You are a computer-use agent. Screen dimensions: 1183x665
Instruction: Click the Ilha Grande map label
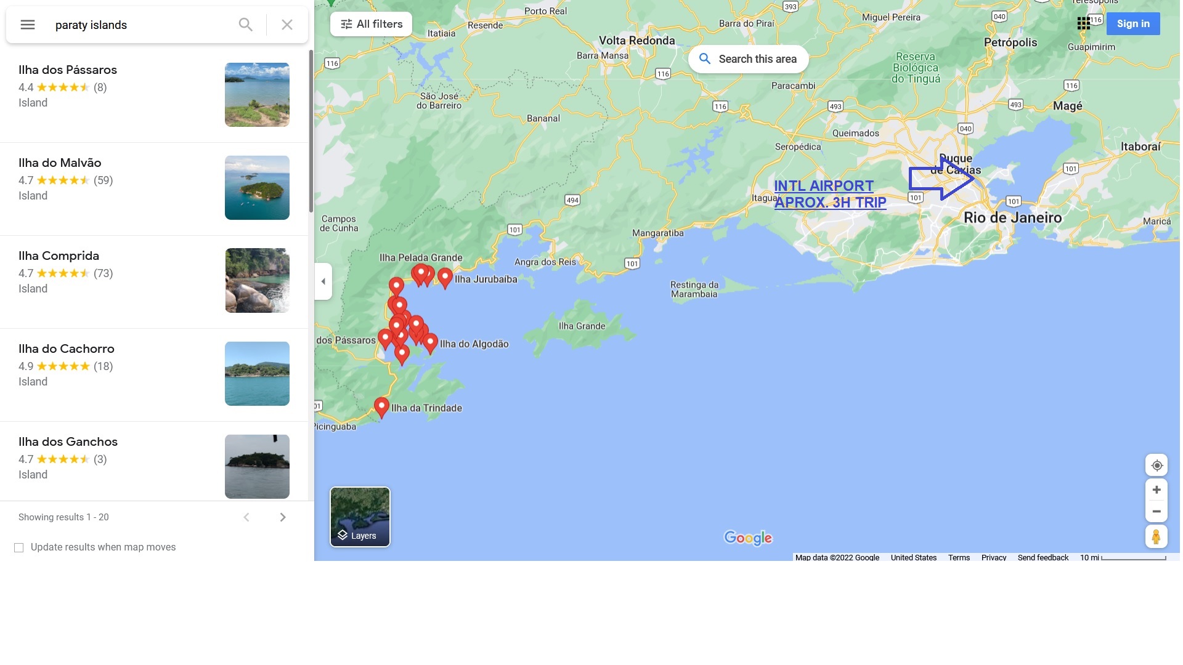[582, 326]
